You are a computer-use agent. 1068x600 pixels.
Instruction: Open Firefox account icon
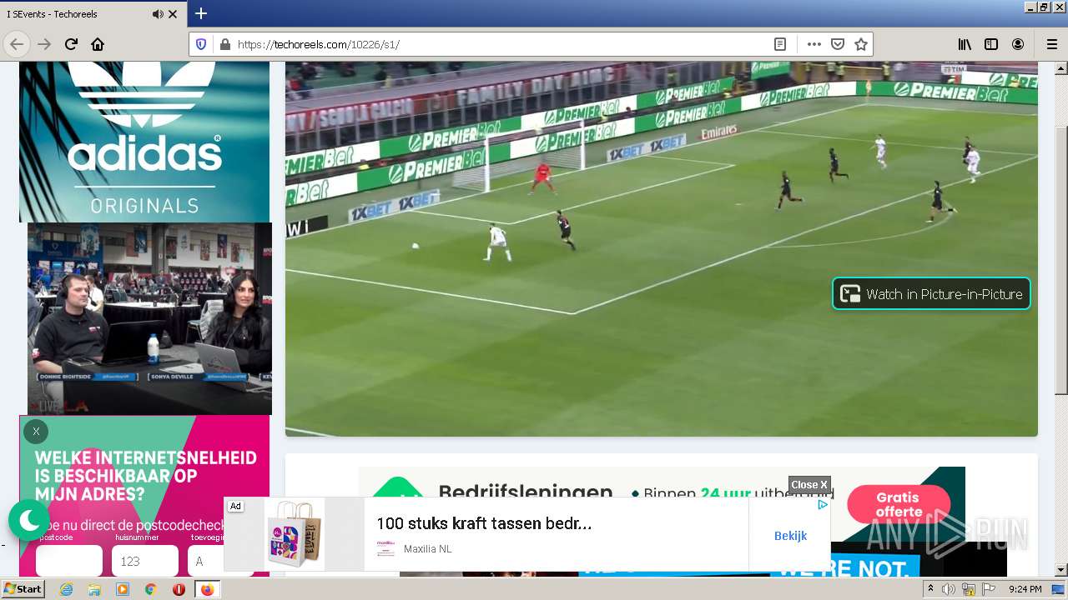coord(1018,44)
